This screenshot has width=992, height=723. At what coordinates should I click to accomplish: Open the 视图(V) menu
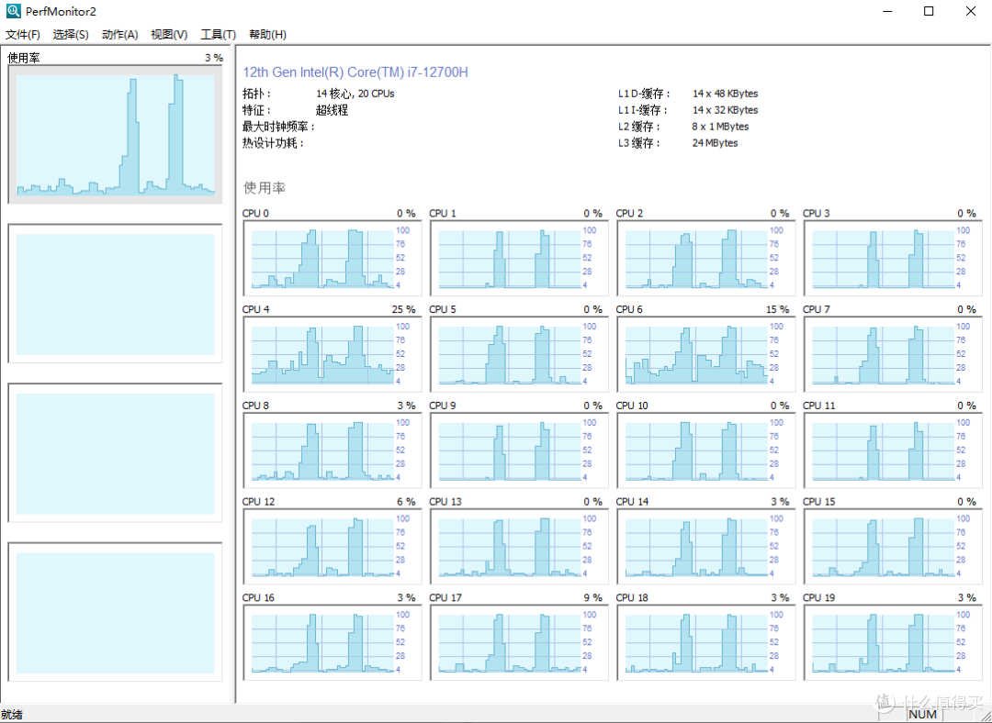[x=169, y=35]
